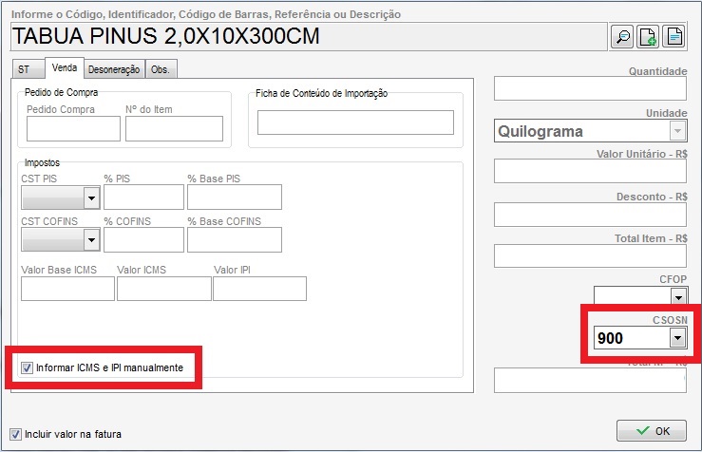Click the Desconto - R$ input field
This screenshot has height=452, width=702.
coord(589,214)
